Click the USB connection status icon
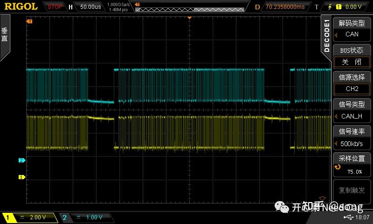The image size is (373, 224). pyautogui.click(x=347, y=217)
